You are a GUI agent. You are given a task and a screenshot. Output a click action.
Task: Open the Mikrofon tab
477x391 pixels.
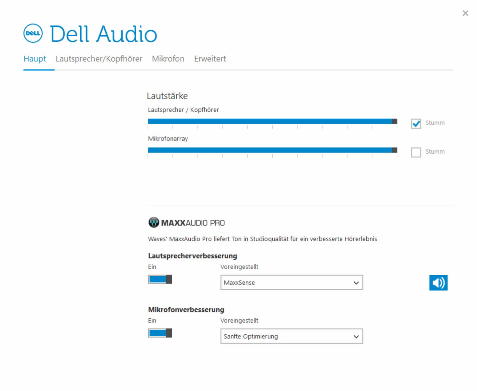point(168,59)
